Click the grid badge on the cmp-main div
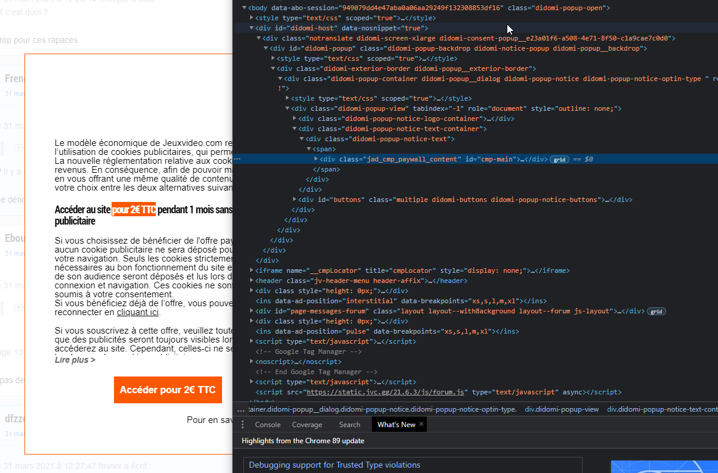Image resolution: width=718 pixels, height=473 pixels. (x=559, y=160)
